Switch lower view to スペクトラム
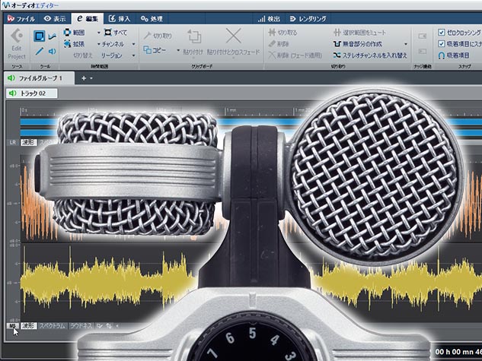This screenshot has width=482, height=361. point(53,326)
